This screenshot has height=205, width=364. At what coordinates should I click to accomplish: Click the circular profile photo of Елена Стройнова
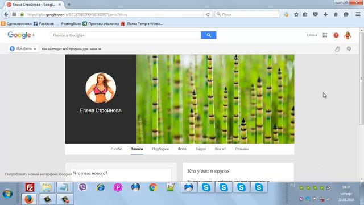coord(101,88)
